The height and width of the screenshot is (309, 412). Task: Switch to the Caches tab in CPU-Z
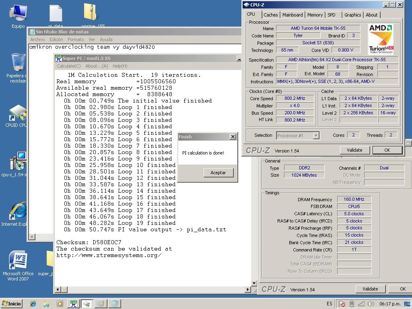pos(271,15)
